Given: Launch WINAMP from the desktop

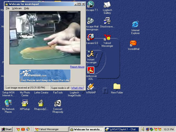Looking at the screenshot, I should (91, 87).
